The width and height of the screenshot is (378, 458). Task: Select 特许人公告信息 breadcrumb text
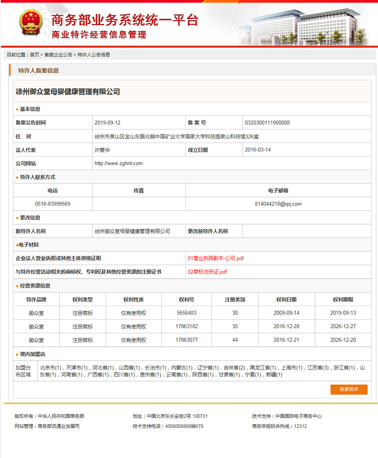[x=94, y=54]
